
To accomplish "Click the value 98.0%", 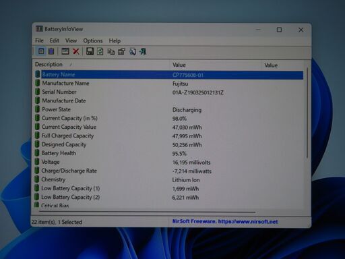I will pyautogui.click(x=179, y=119).
